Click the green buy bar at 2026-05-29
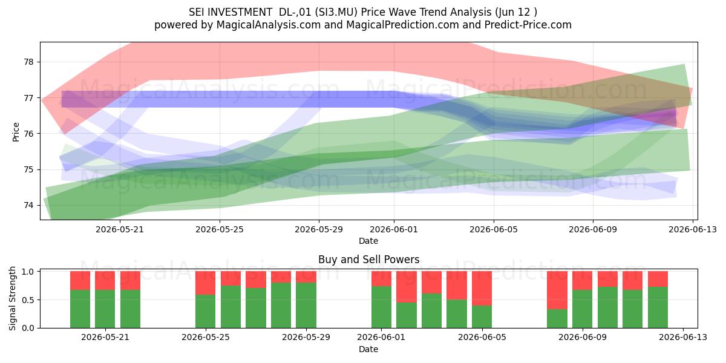Viewport: 726px width, 363px height. point(306,305)
